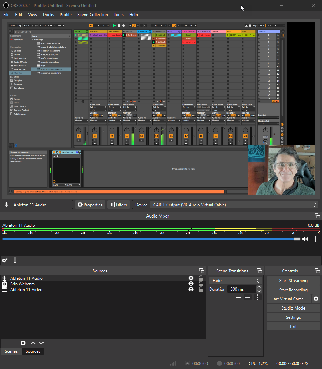Open the Scene Collection menu
Viewport: 322px width, 369px height.
click(x=92, y=15)
